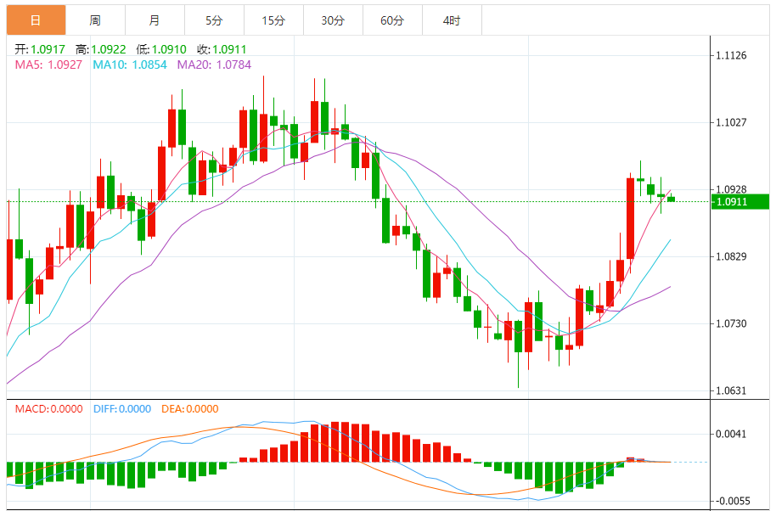Click the 收:1.0911 close price text

pos(222,49)
